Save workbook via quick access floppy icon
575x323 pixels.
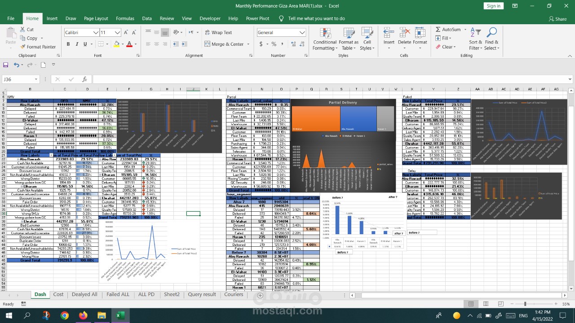6,65
